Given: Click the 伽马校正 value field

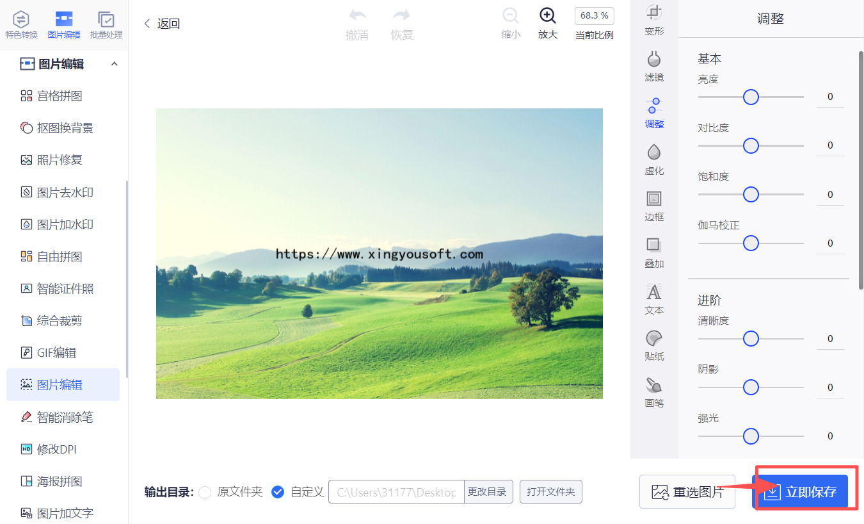Looking at the screenshot, I should (x=830, y=243).
